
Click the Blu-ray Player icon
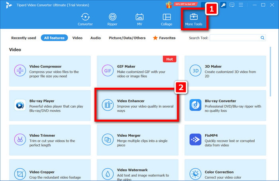20,105
